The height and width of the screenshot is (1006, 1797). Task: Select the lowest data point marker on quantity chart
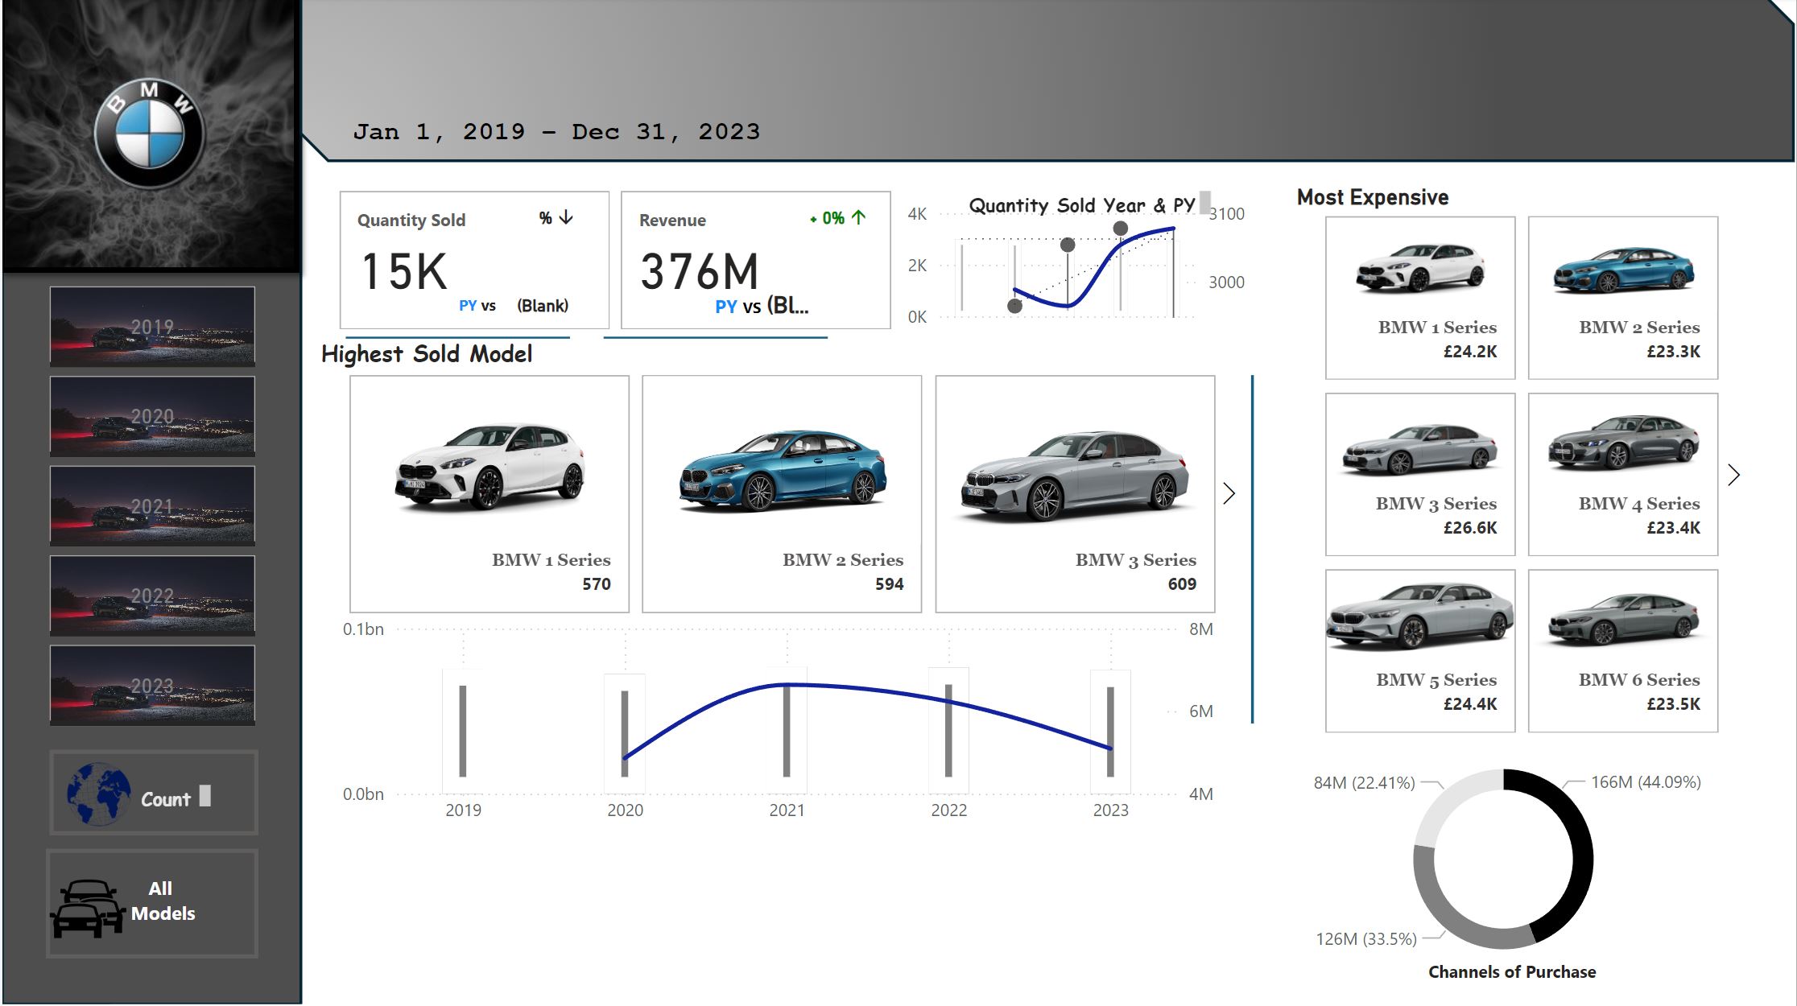1015,306
